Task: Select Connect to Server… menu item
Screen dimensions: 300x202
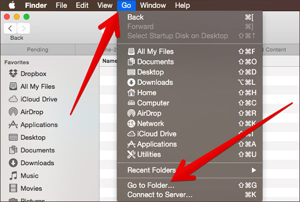Action: 159,195
